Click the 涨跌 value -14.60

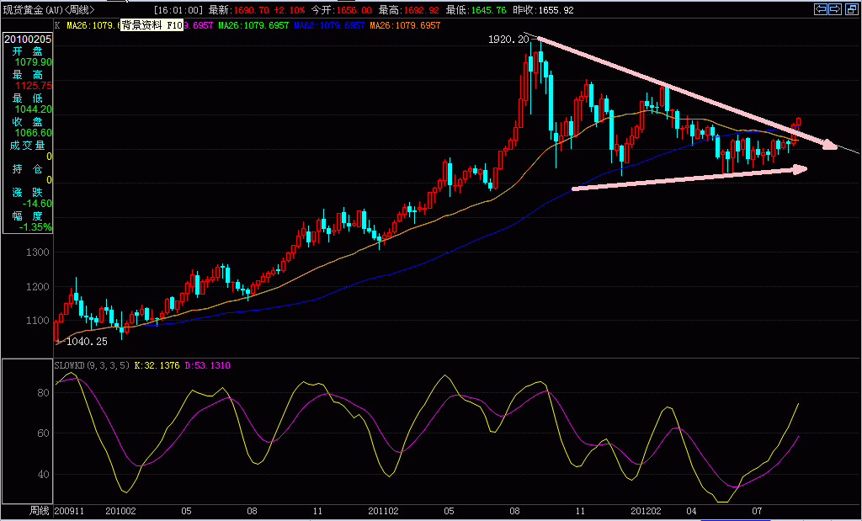coord(37,204)
